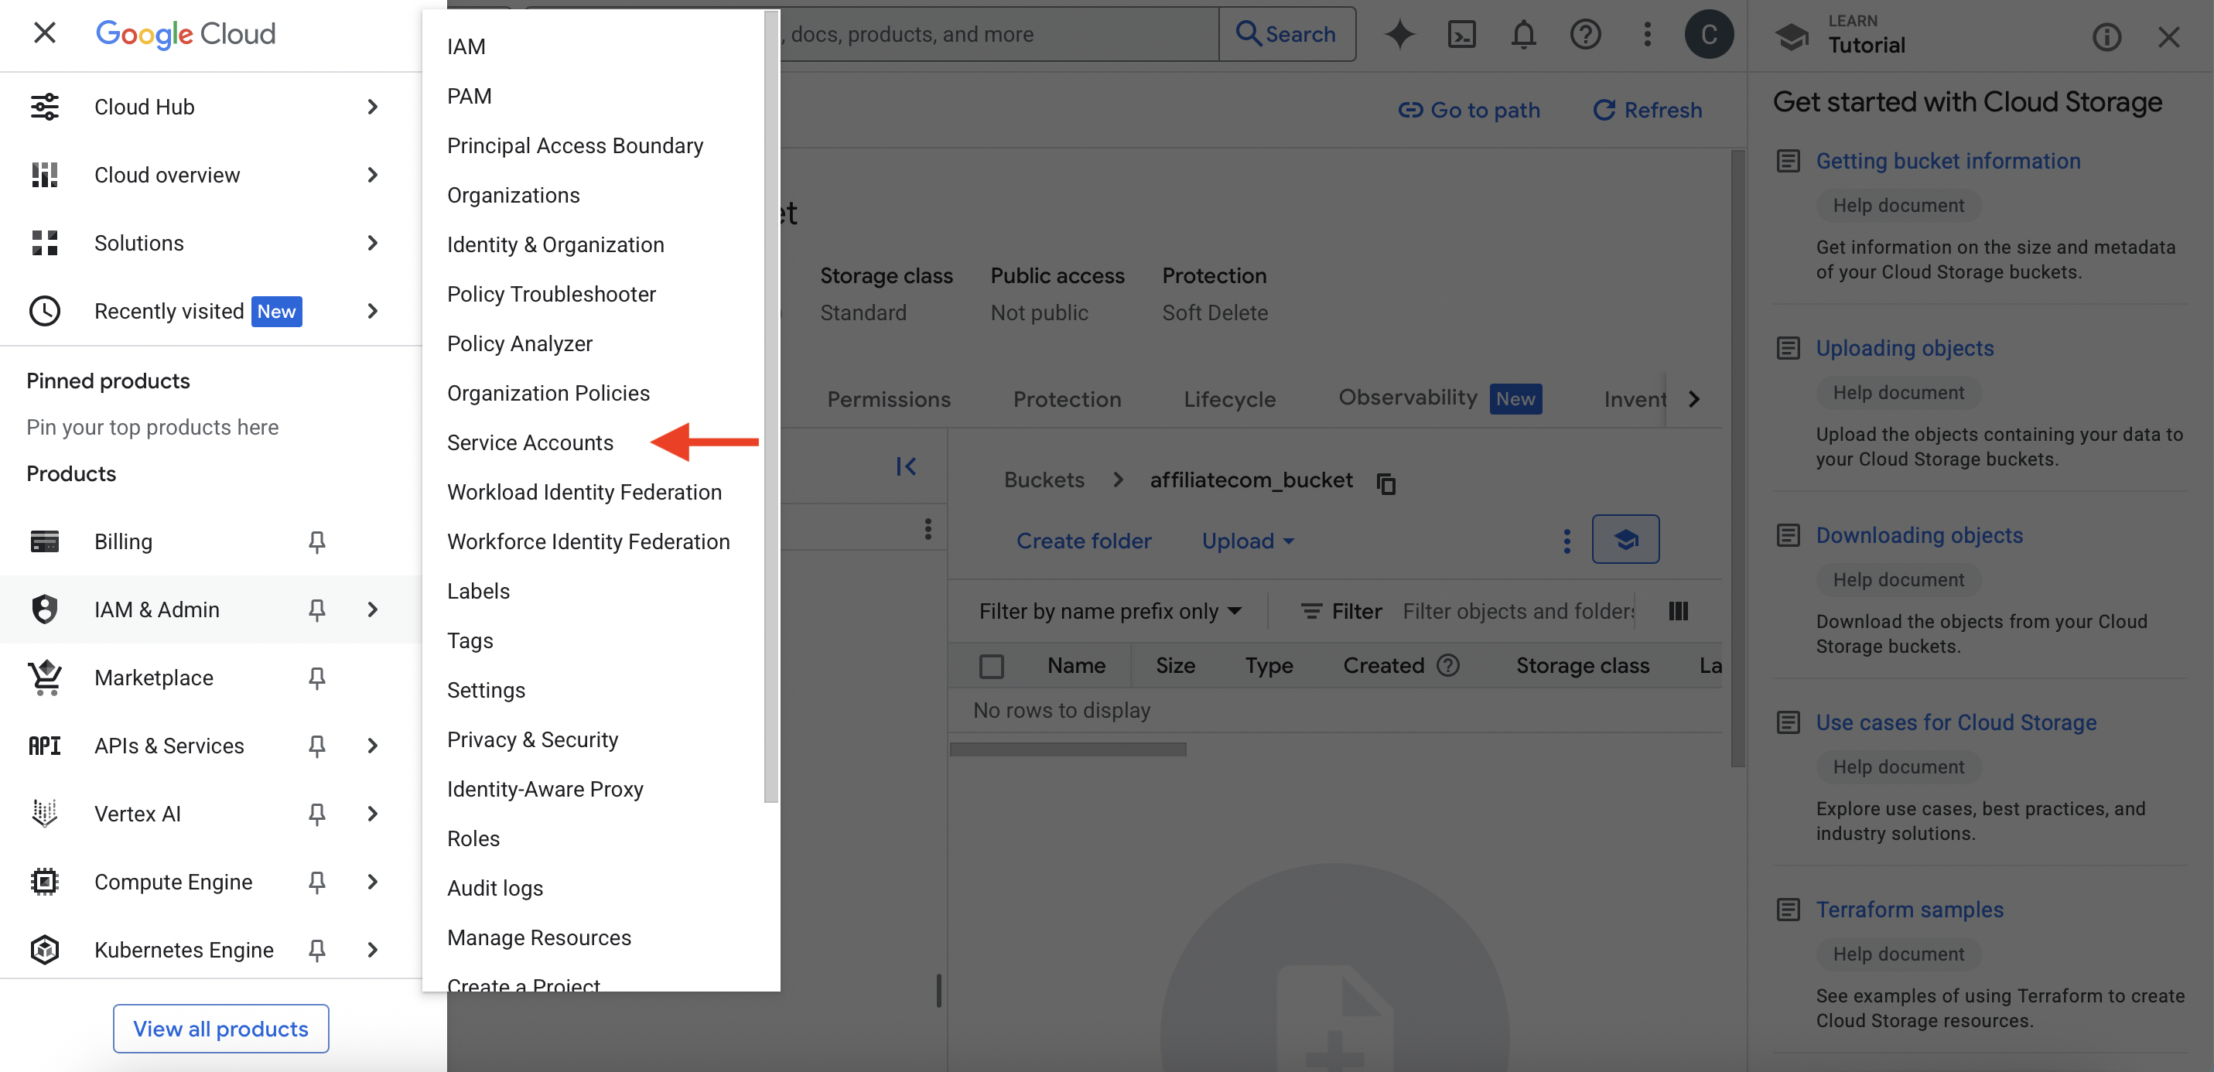Image resolution: width=2214 pixels, height=1072 pixels.
Task: Click the Vertex AI icon
Action: click(45, 813)
